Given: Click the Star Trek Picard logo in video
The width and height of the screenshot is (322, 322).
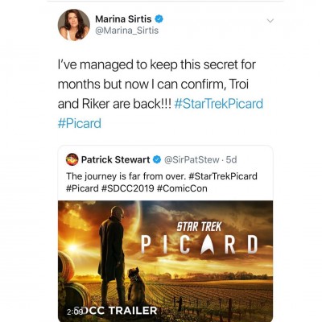Looking at the screenshot, I should coord(199,238).
